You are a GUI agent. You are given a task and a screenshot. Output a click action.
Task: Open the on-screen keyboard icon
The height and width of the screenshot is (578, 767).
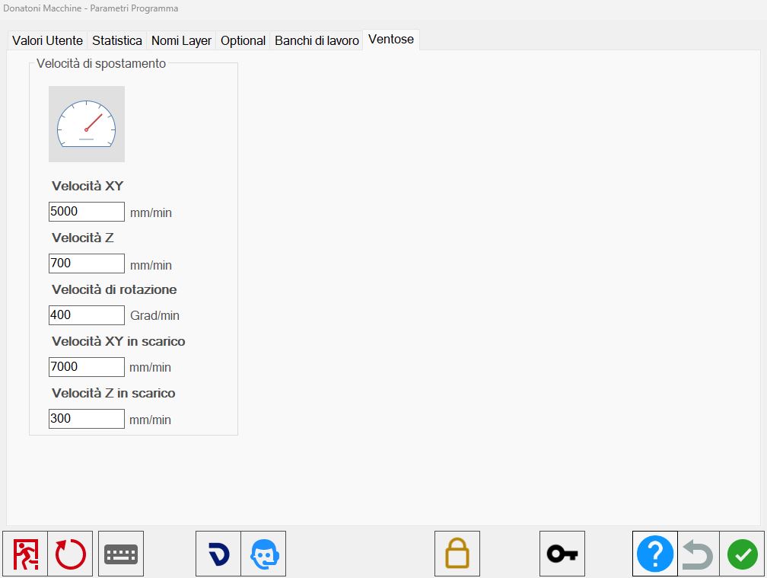pyautogui.click(x=121, y=554)
